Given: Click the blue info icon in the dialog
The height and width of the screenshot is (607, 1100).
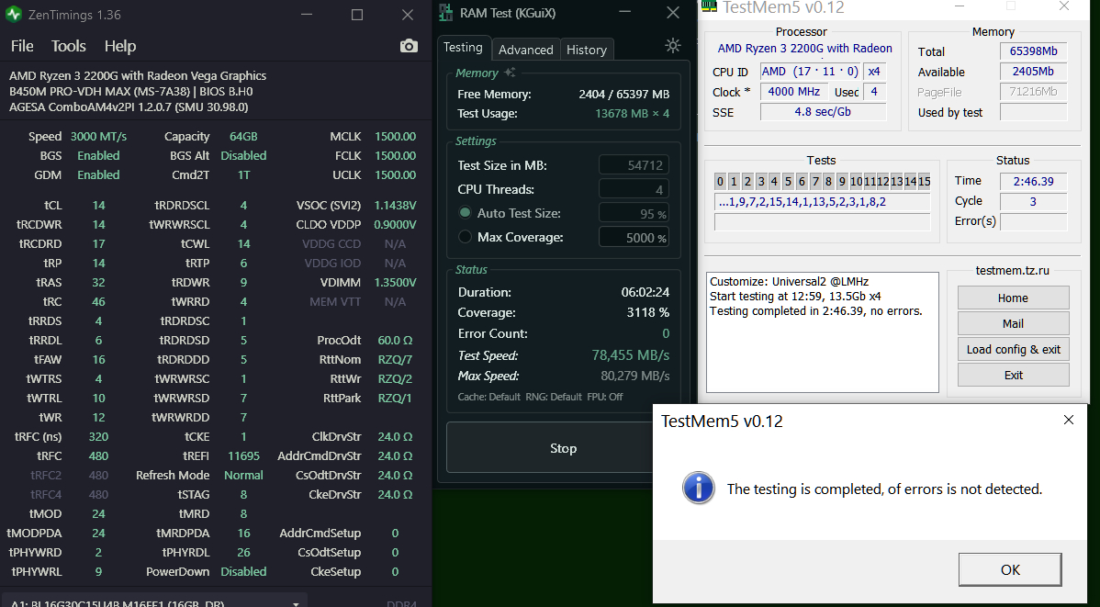Looking at the screenshot, I should click(x=698, y=489).
